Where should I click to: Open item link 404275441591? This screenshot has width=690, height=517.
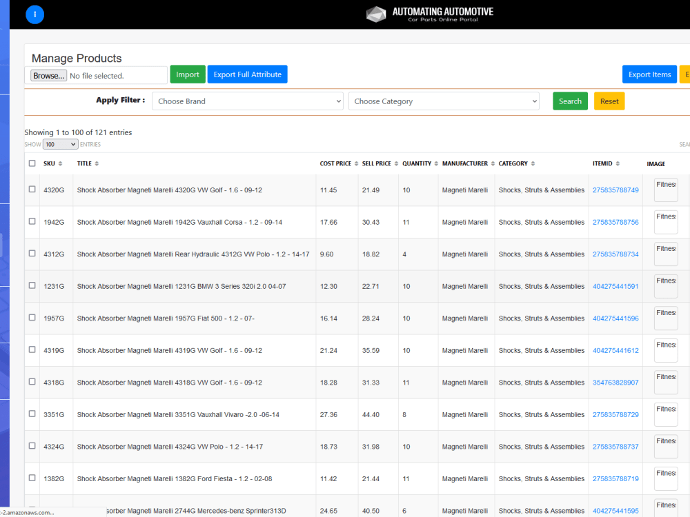(x=615, y=287)
